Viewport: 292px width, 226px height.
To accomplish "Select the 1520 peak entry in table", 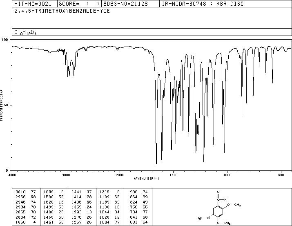I will (x=53, y=202).
